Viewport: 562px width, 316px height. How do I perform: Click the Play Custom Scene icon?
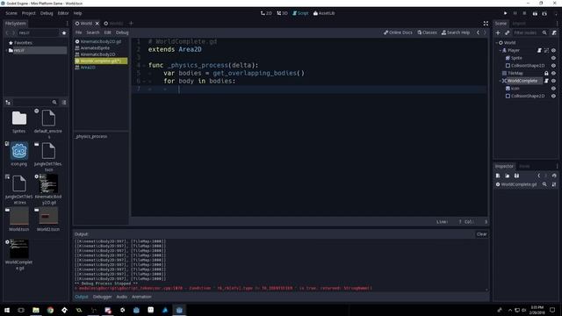544,13
